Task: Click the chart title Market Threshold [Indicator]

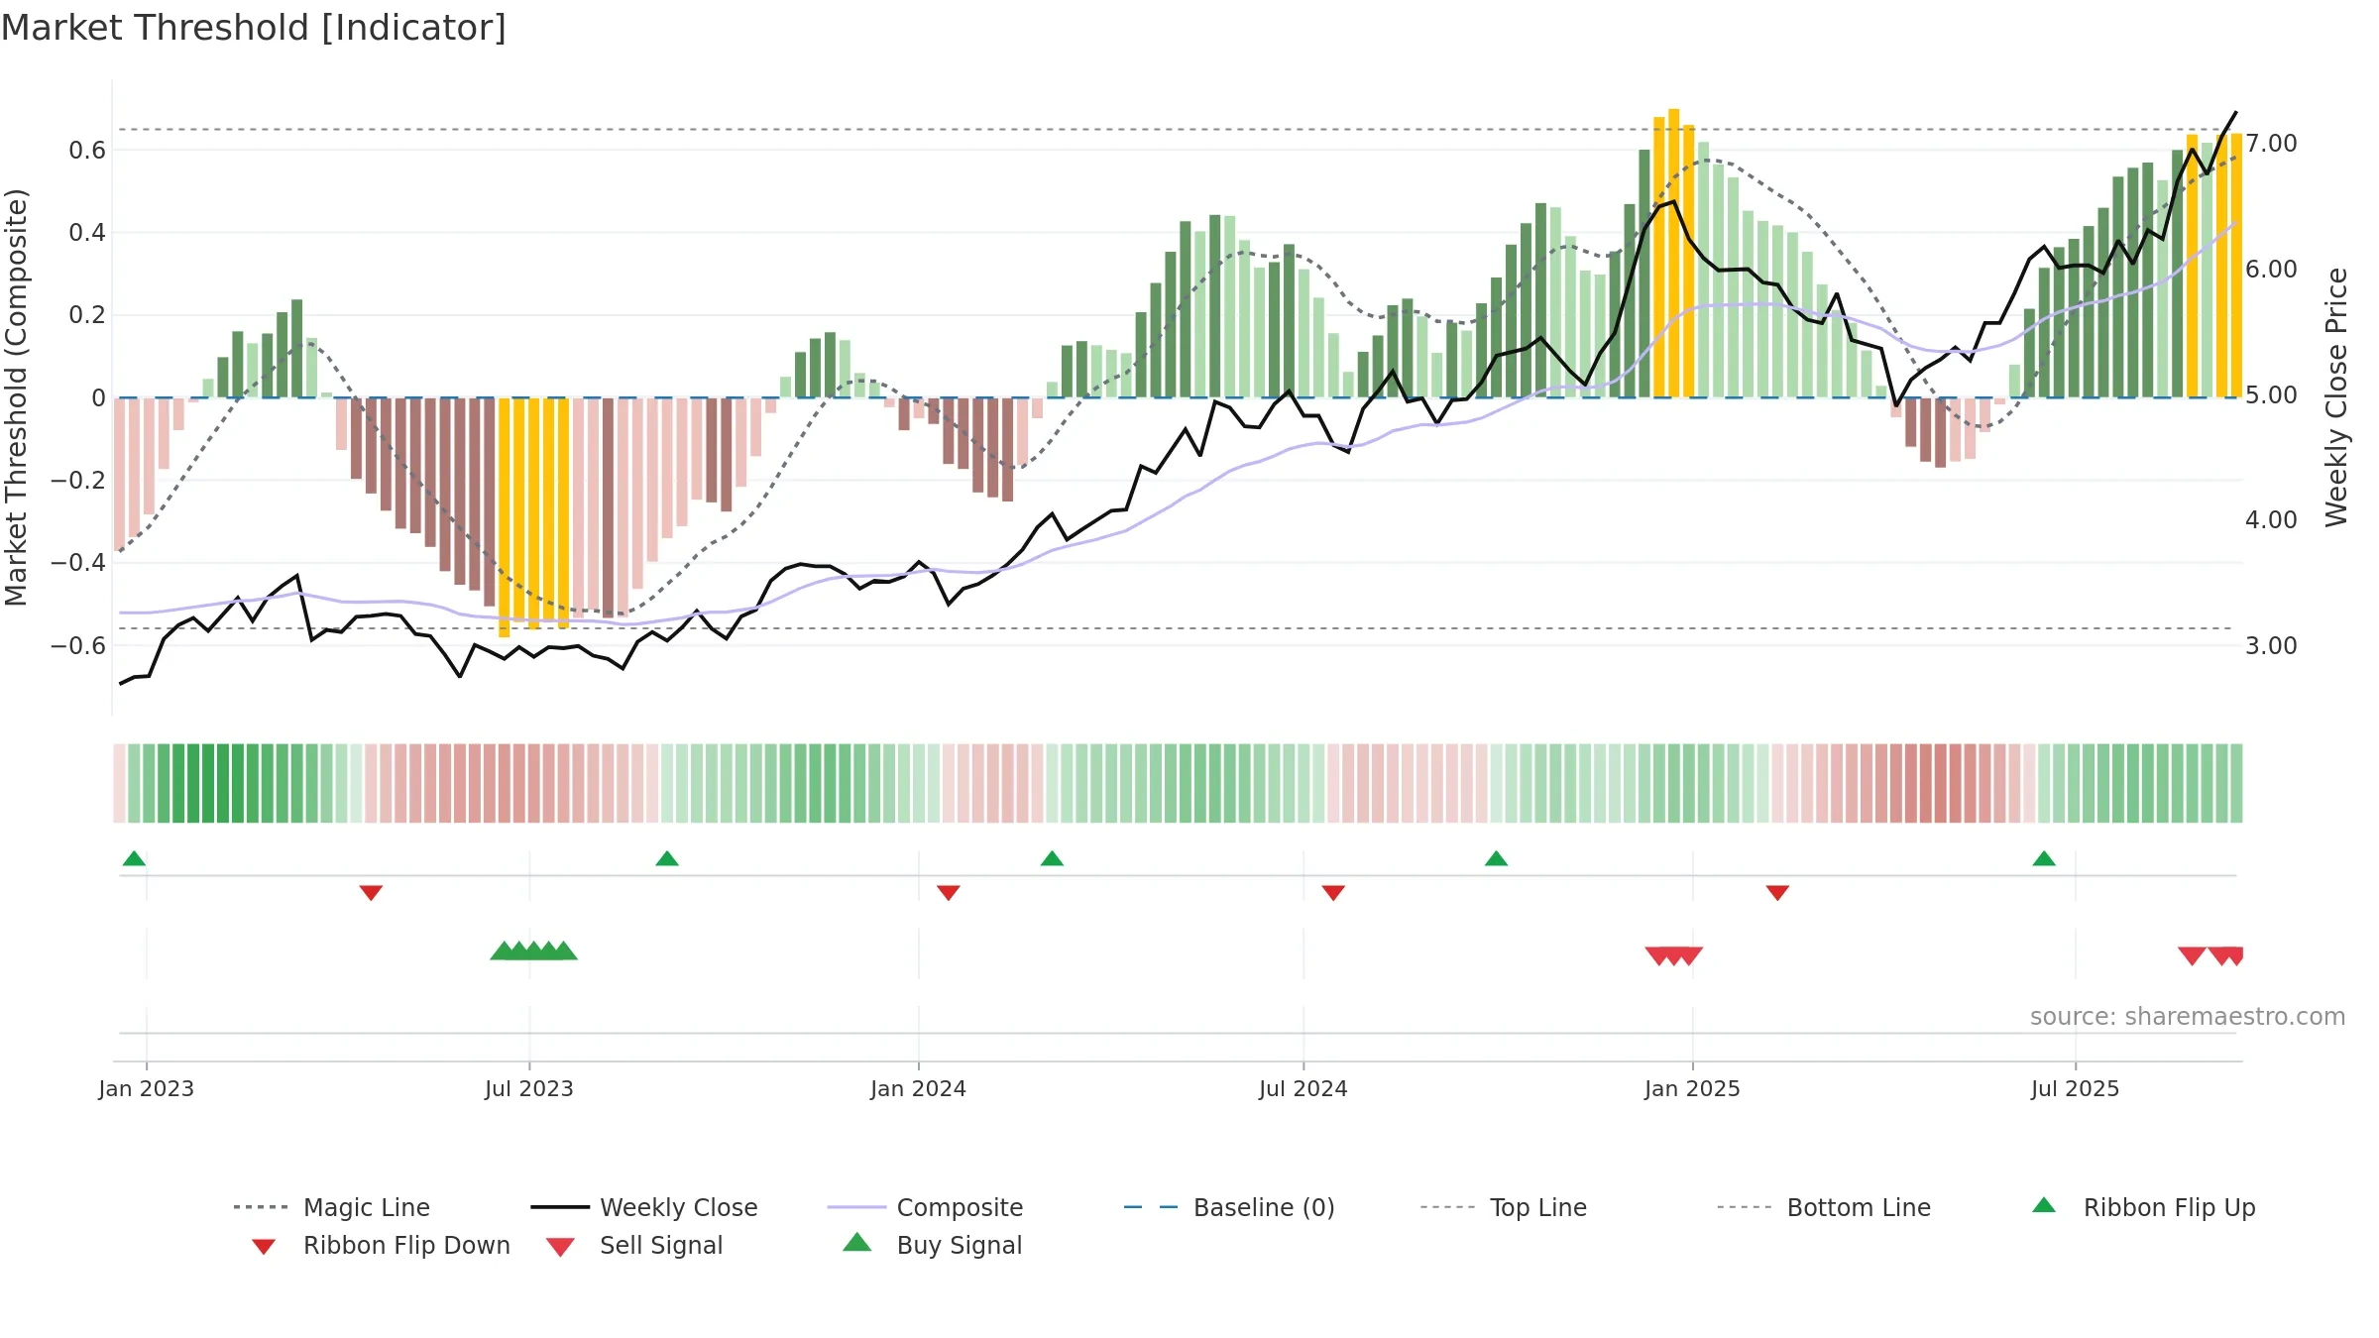Action: pyautogui.click(x=254, y=28)
